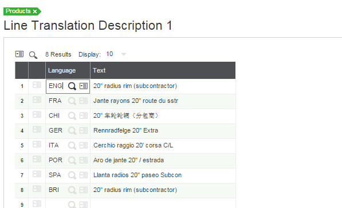Viewport: 342px width, 208px height.
Task: Click the actions icon in the GER language cell
Action: coord(84,130)
